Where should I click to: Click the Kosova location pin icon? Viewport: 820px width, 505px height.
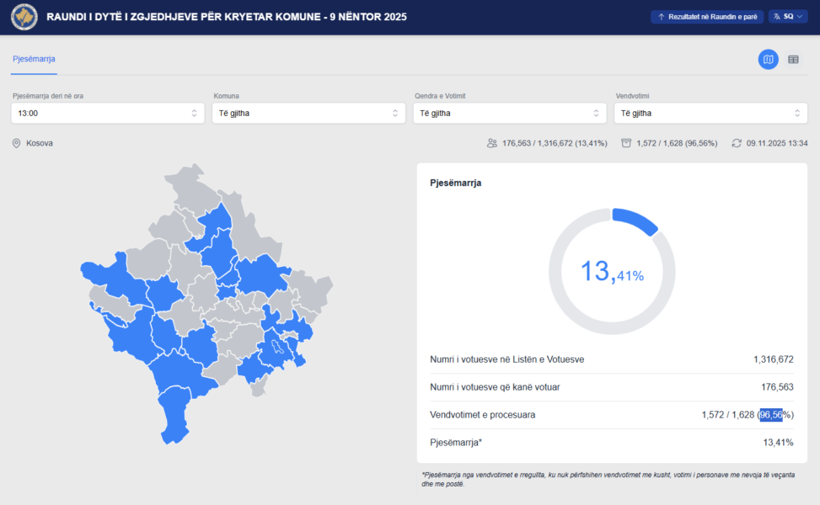[16, 143]
